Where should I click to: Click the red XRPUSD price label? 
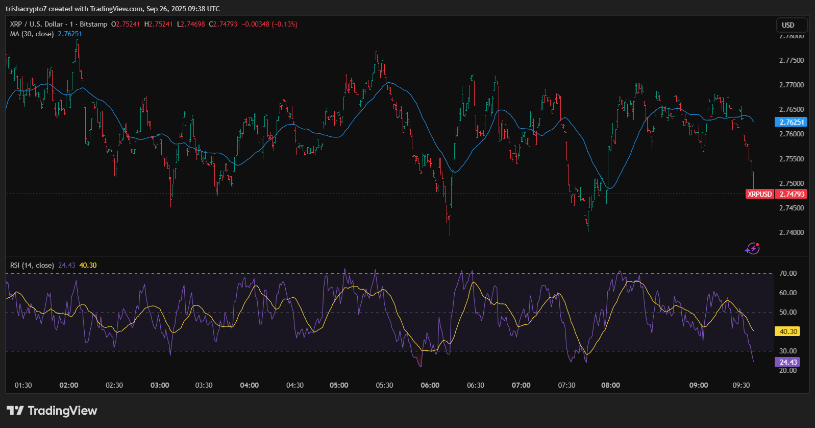[x=759, y=194]
